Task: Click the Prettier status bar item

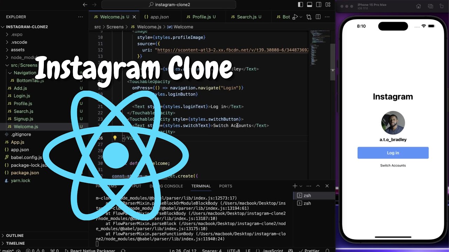Action: tap(310, 250)
